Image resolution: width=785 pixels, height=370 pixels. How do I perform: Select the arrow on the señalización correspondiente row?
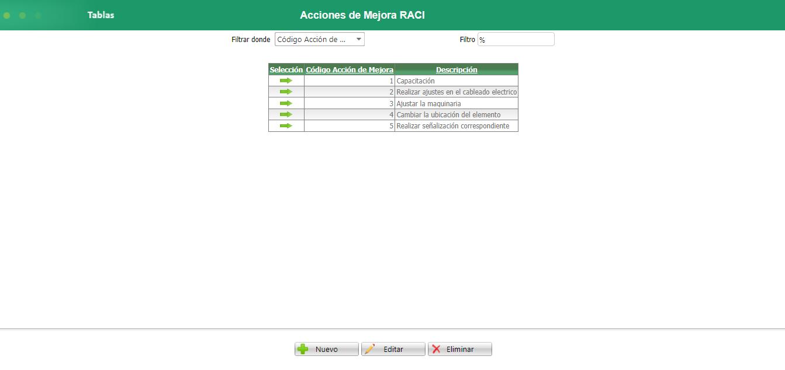pos(286,125)
